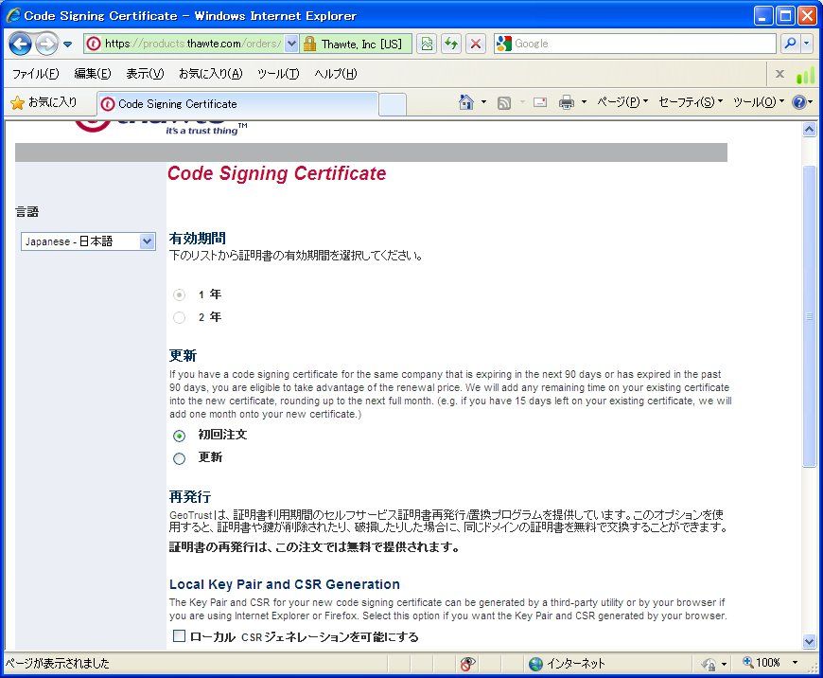The width and height of the screenshot is (823, 678).
Task: Click the privacy report icon in status bar
Action: pyautogui.click(x=468, y=664)
